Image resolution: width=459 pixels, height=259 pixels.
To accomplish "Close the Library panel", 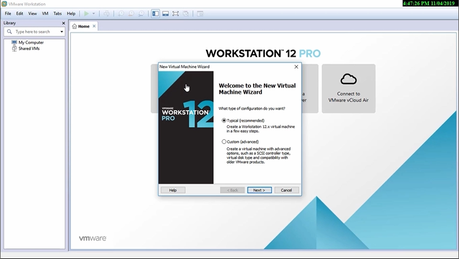I will [x=64, y=23].
